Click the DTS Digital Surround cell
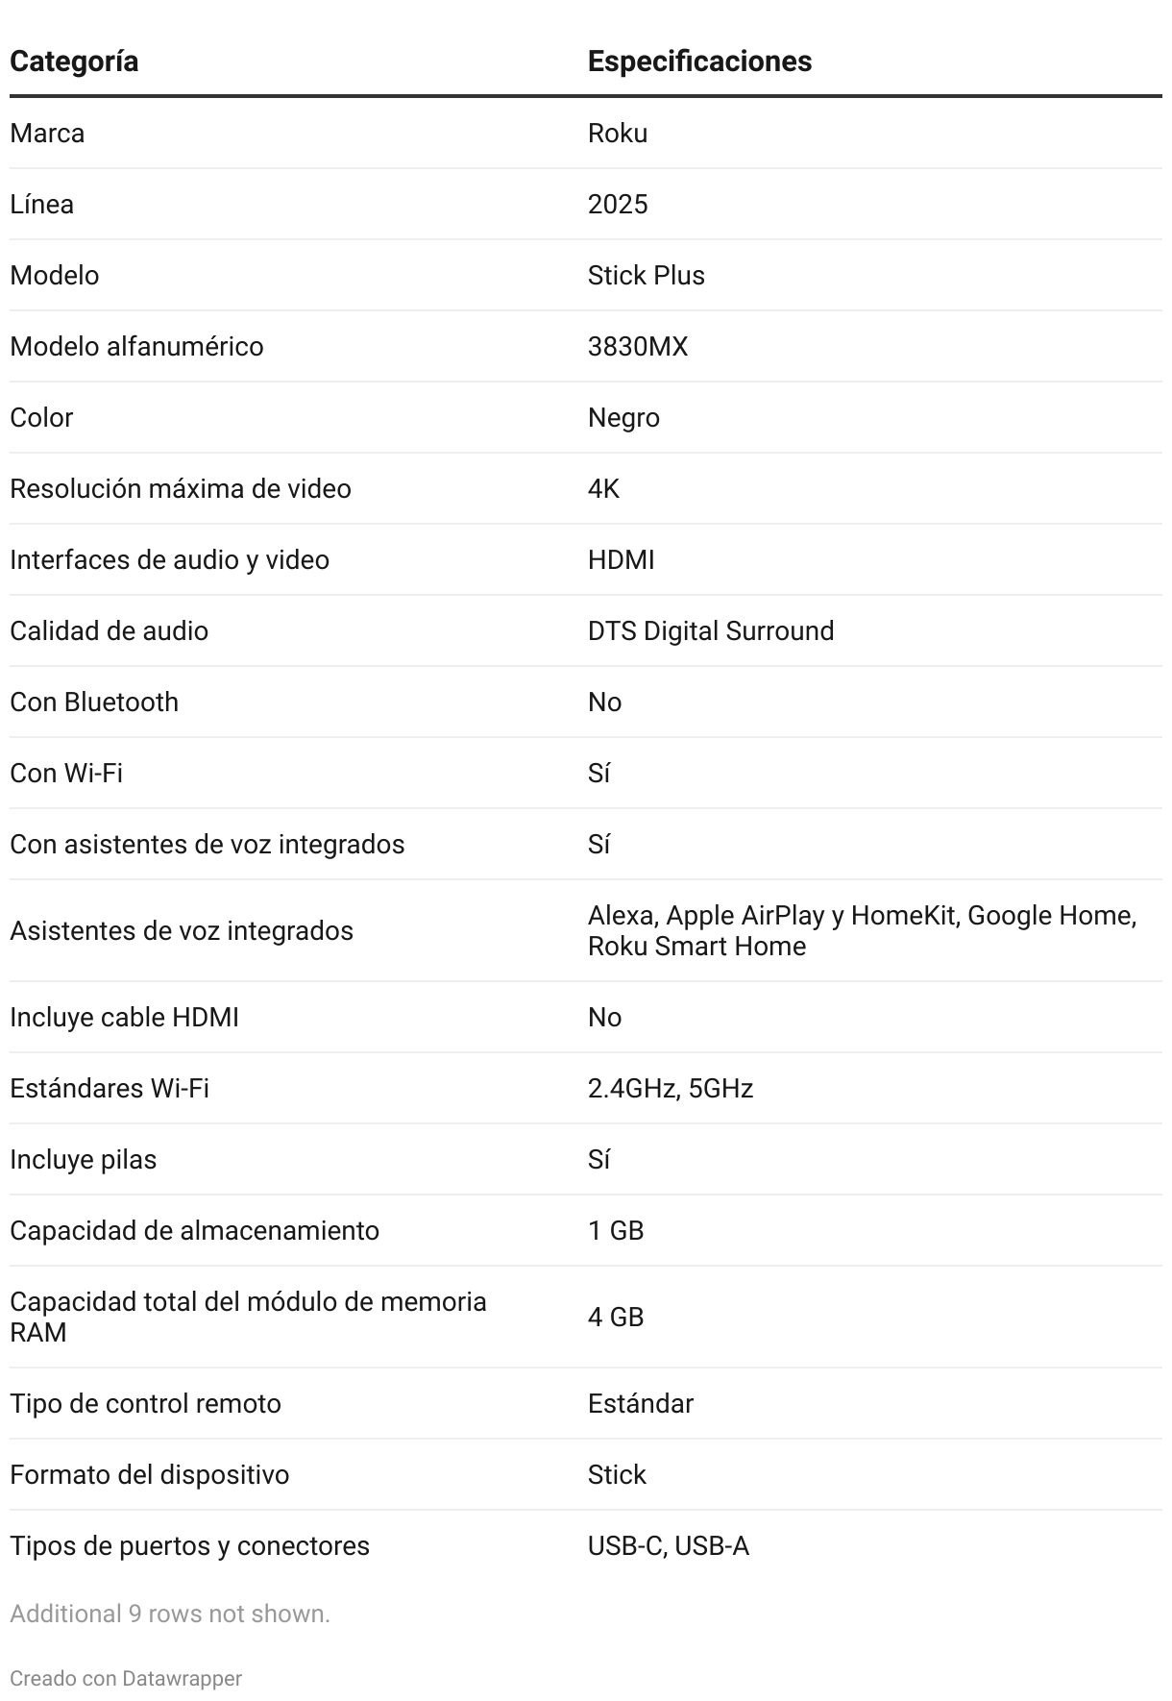Image resolution: width=1172 pixels, height=1701 pixels. [x=711, y=630]
